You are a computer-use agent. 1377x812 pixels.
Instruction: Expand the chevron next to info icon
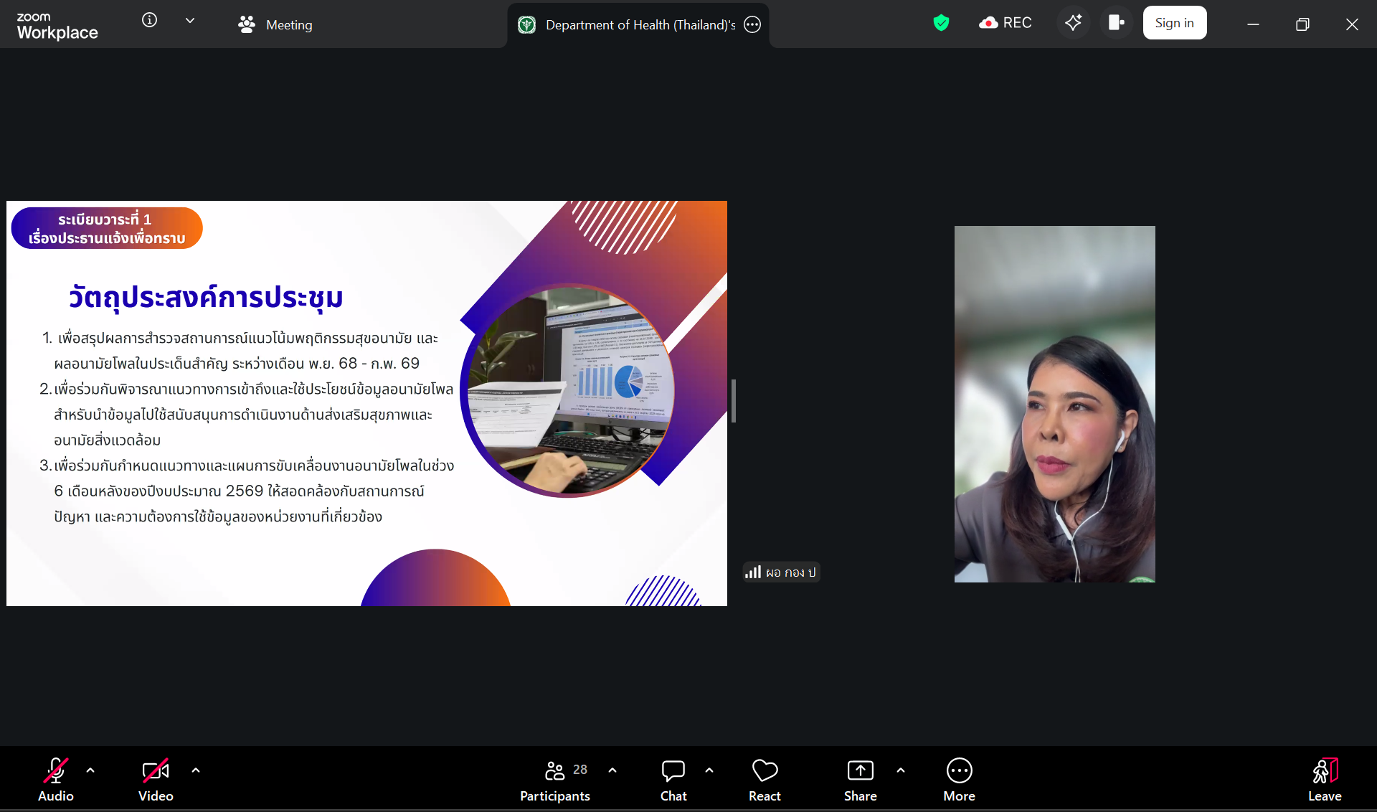(x=190, y=21)
